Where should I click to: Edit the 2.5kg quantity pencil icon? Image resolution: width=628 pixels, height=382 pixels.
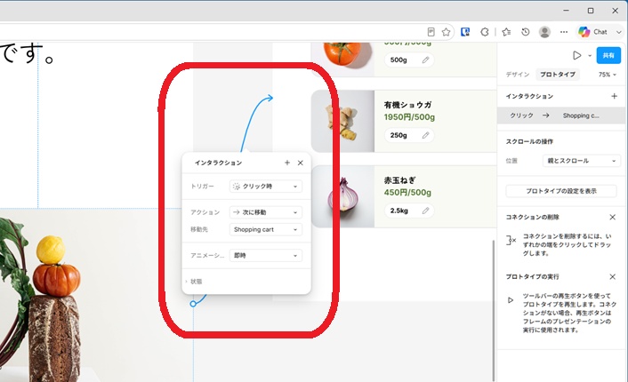(x=425, y=211)
